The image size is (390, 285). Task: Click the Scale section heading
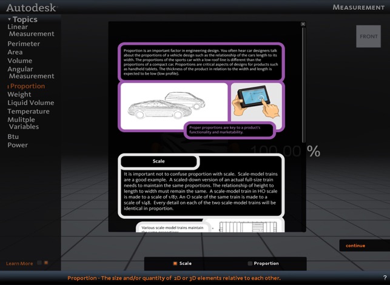[x=159, y=161]
